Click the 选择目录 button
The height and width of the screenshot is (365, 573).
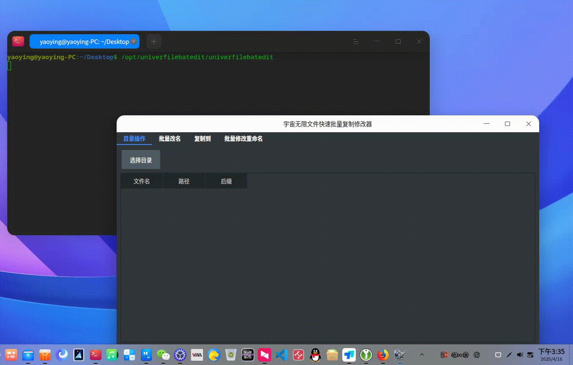(x=141, y=160)
